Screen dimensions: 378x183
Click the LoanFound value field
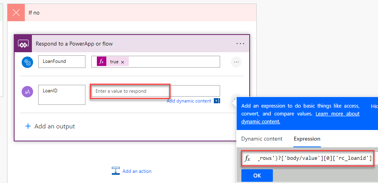[x=156, y=62]
